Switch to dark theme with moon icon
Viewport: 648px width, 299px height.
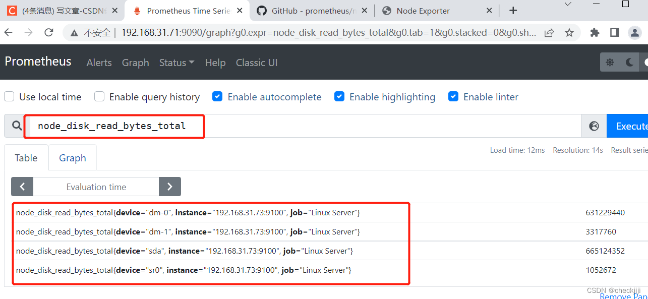click(x=628, y=62)
